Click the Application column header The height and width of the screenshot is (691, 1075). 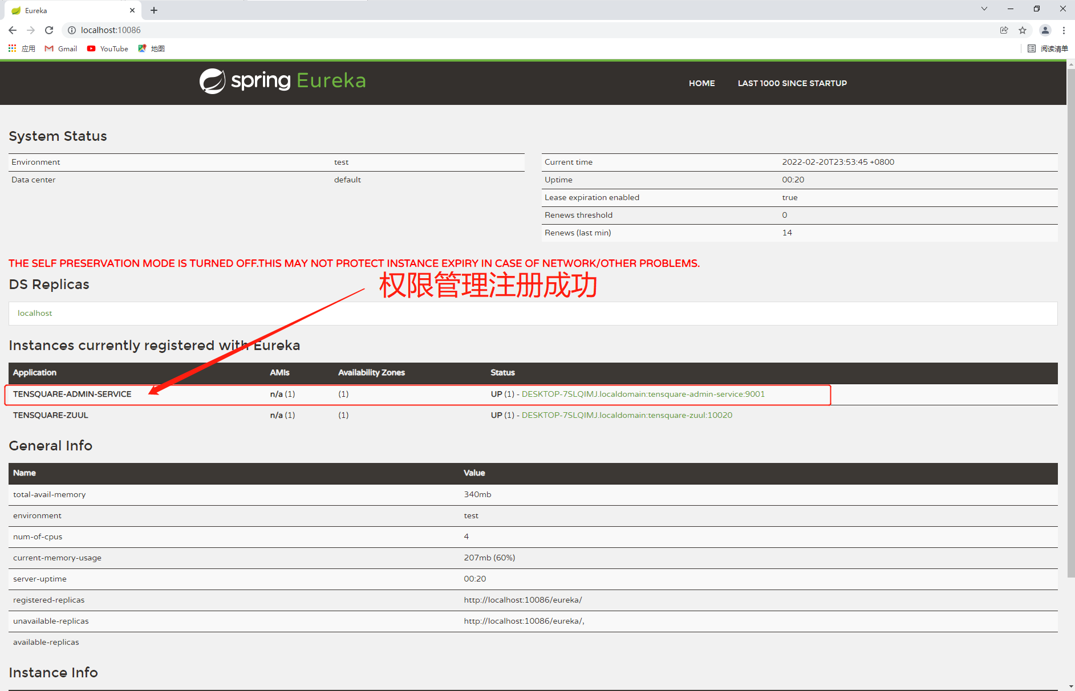[35, 372]
